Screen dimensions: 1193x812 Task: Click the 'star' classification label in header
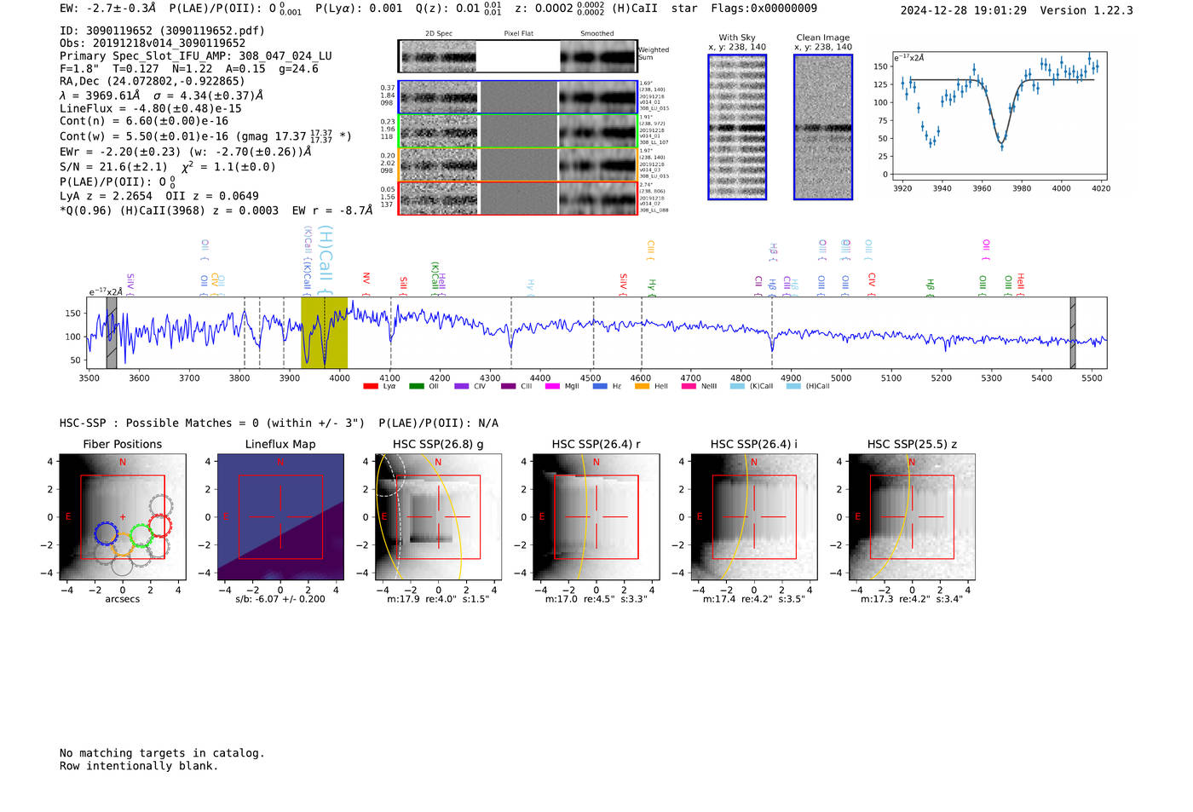click(684, 9)
